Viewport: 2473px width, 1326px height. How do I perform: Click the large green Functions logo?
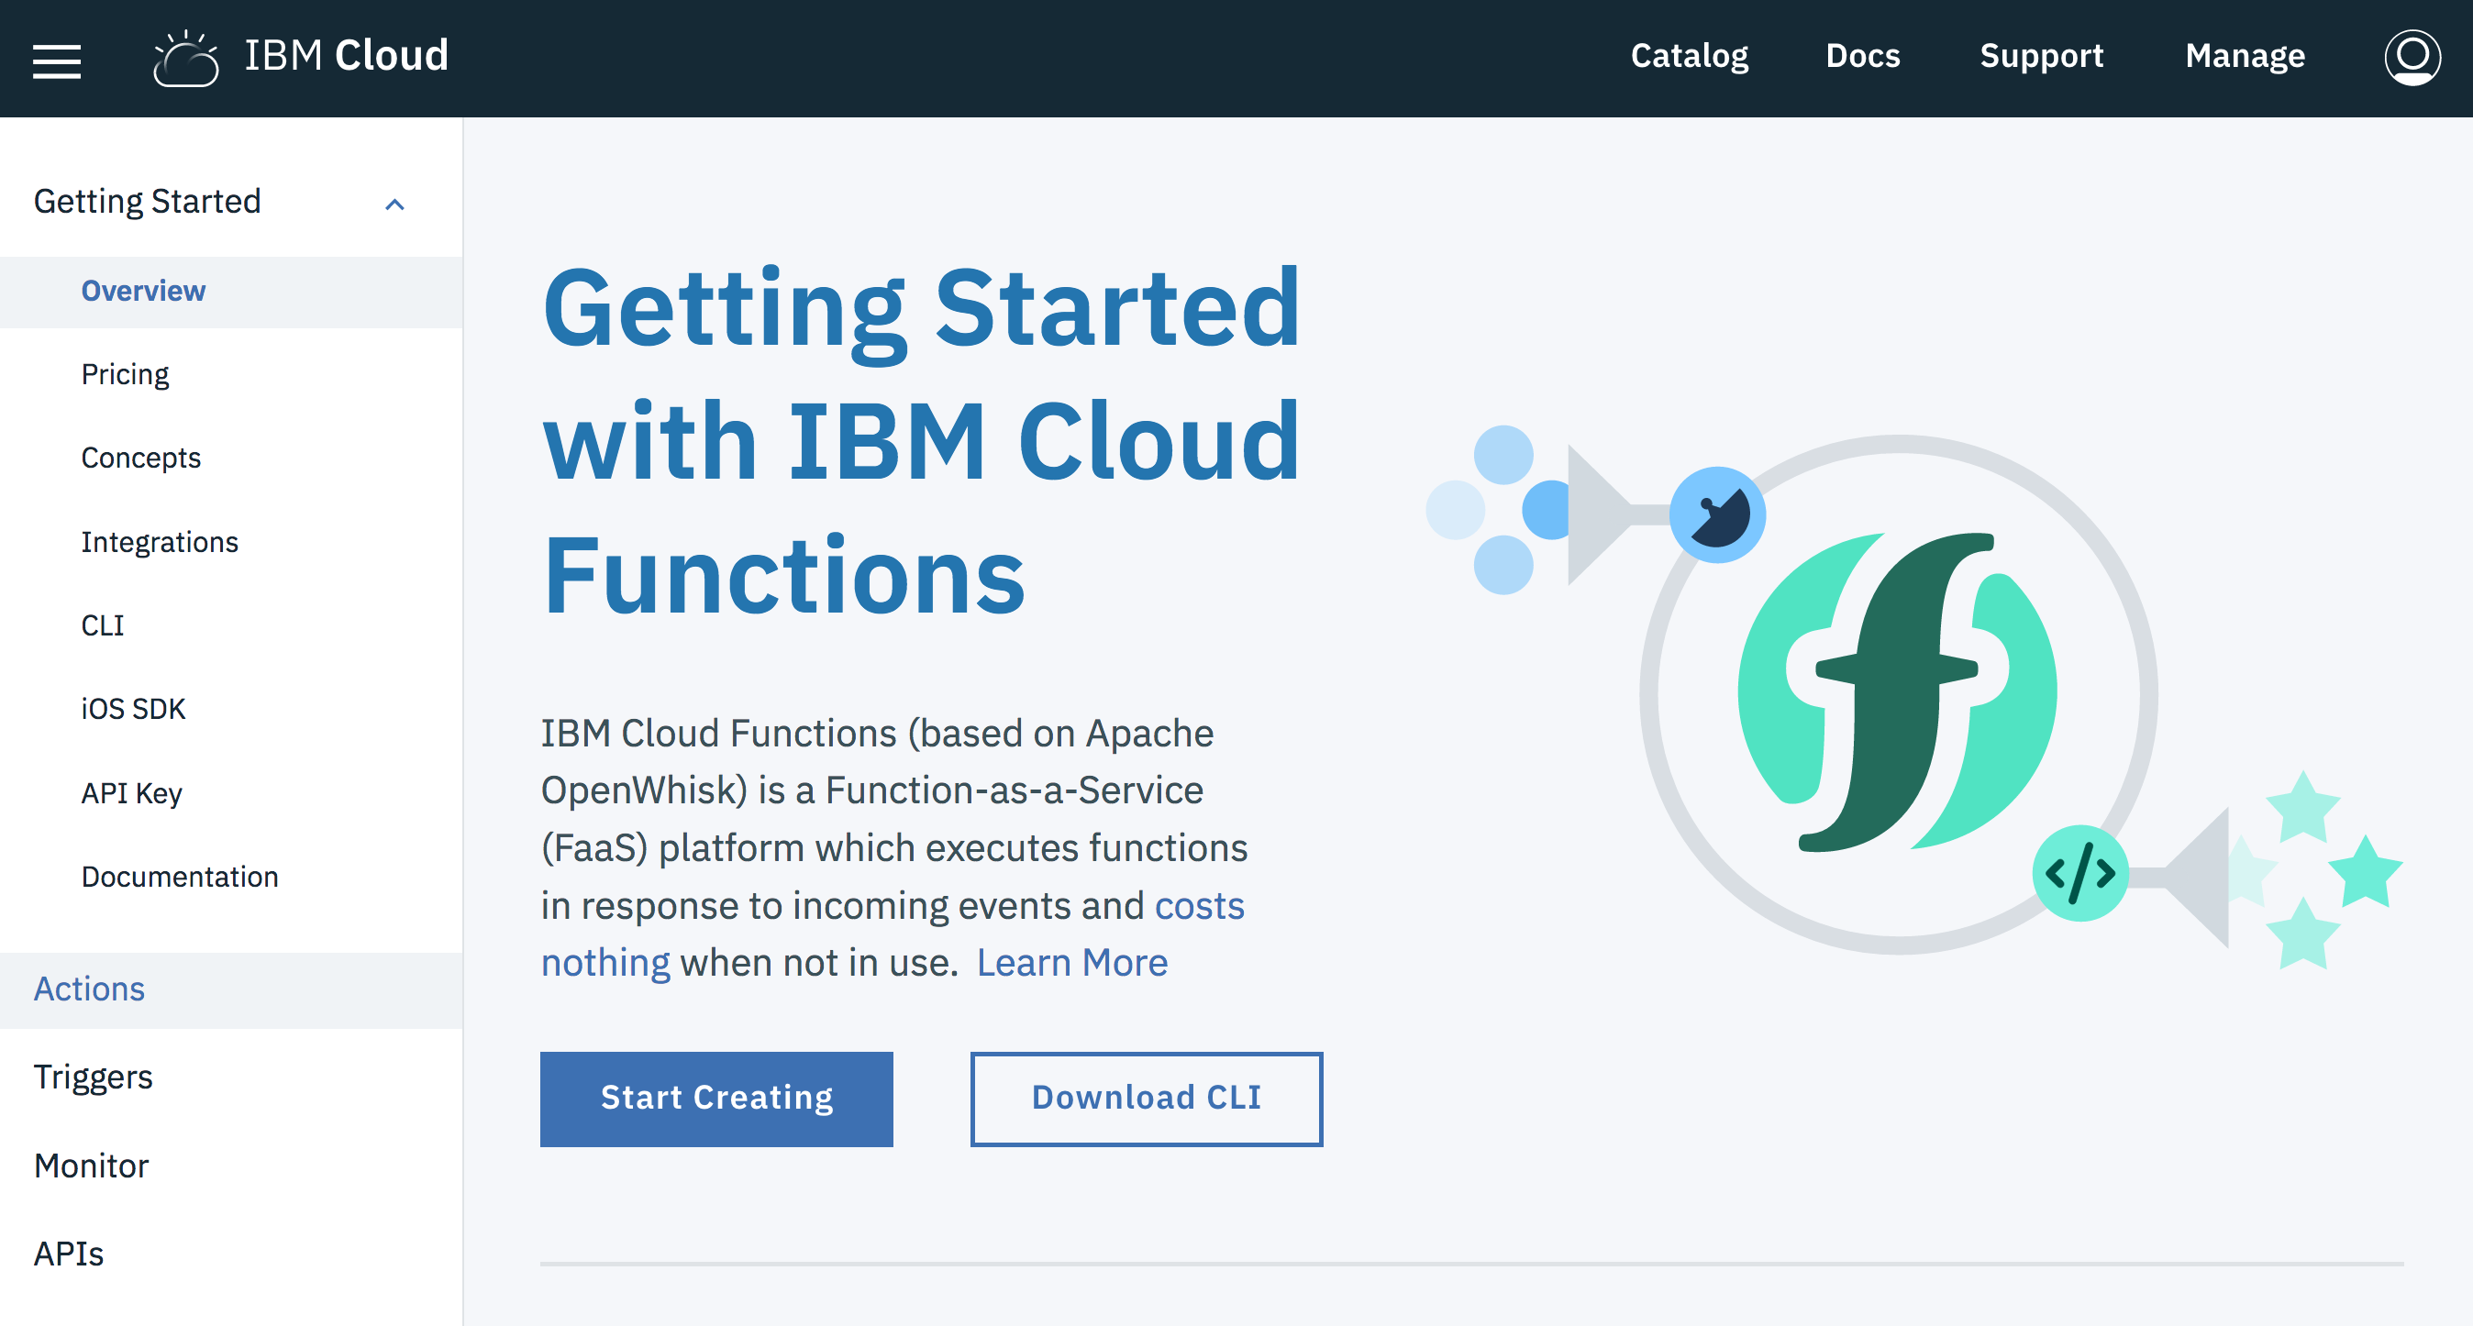coord(1897,692)
